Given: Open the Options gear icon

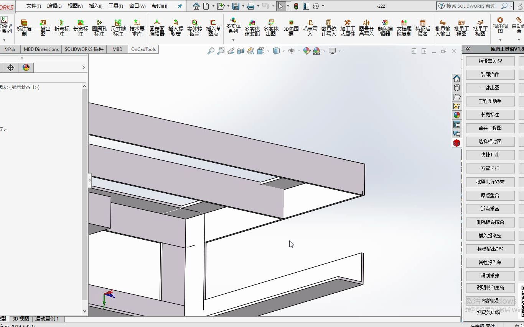Looking at the screenshot, I should click(316, 6).
